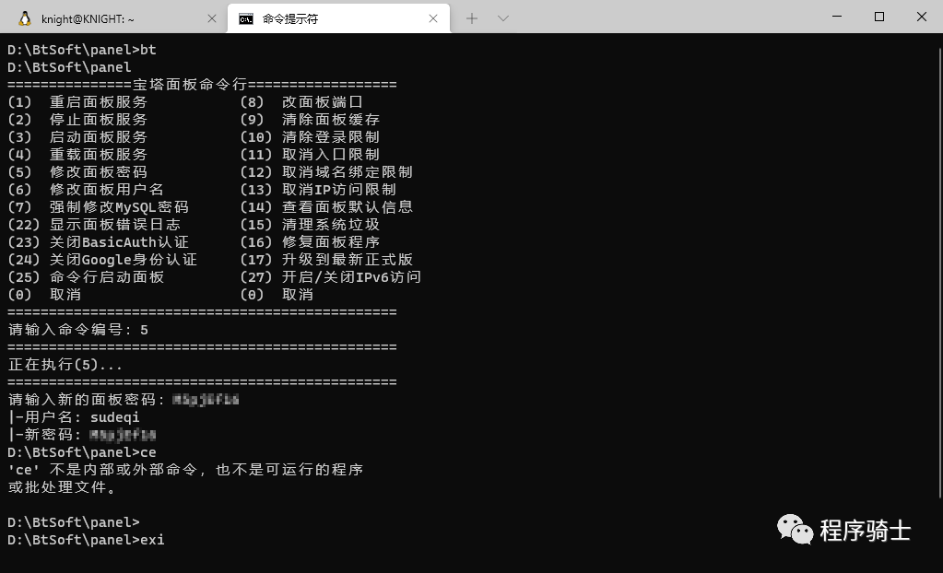This screenshot has height=573, width=943.
Task: Click the prompt line 'D:\BtSoft\panel>exi'
Action: tap(86, 539)
